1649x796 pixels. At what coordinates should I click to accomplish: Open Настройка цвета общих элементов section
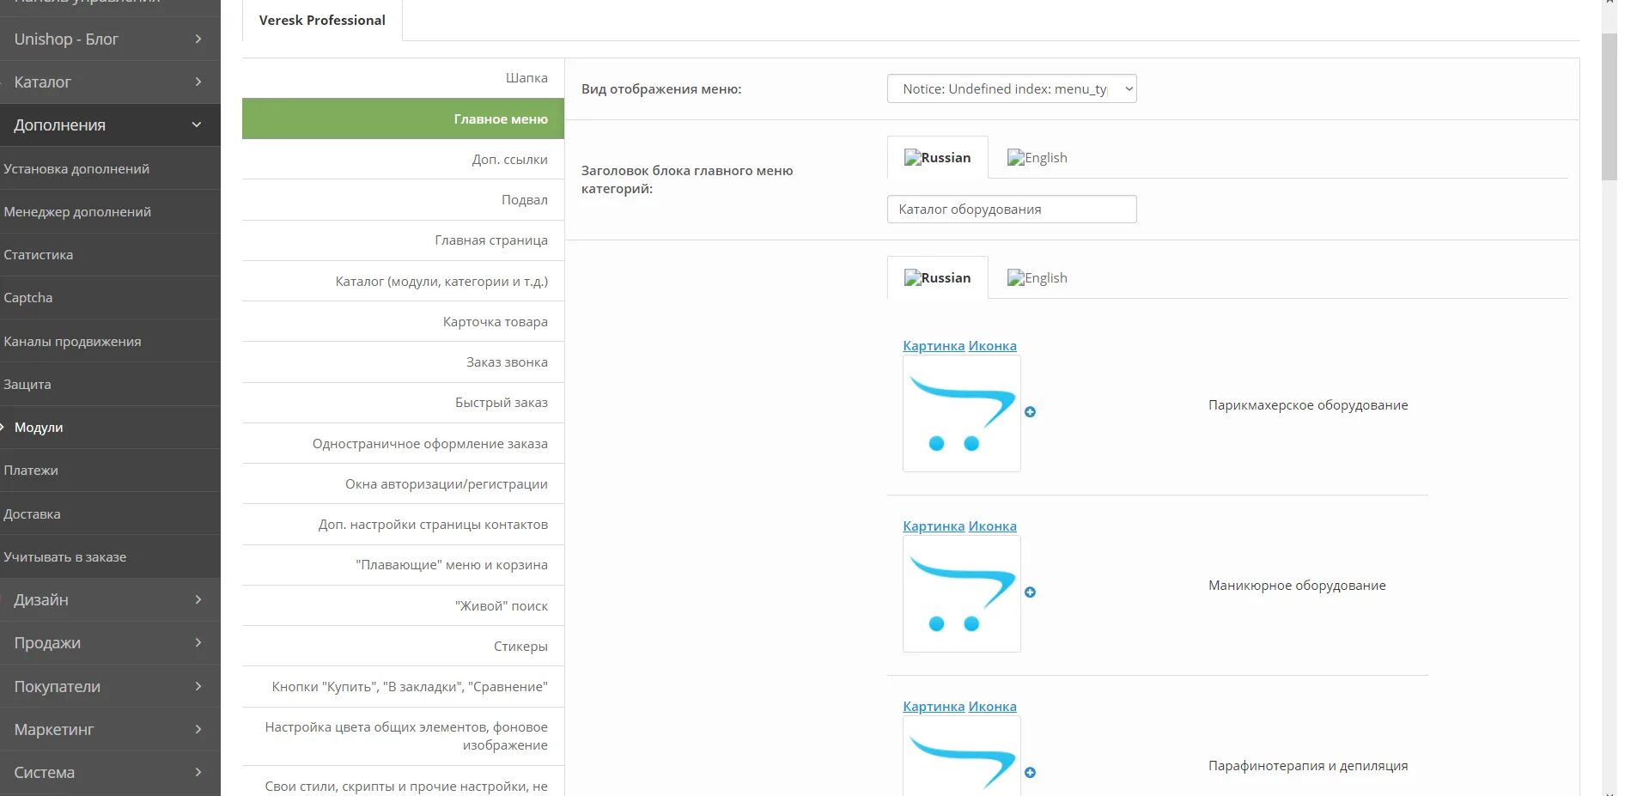403,736
